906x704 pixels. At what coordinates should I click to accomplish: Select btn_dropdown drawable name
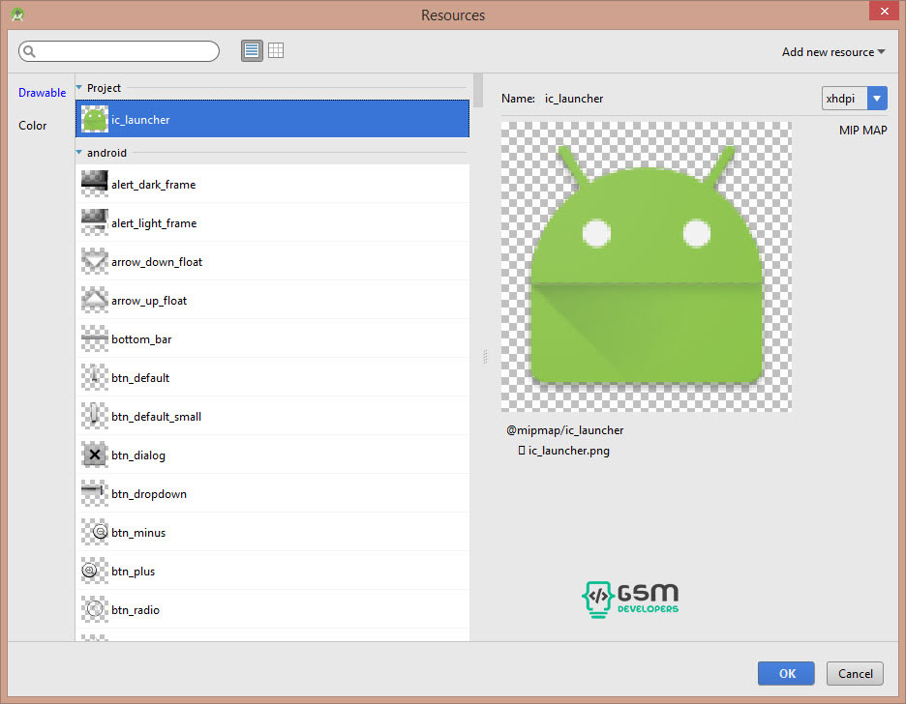coord(149,494)
